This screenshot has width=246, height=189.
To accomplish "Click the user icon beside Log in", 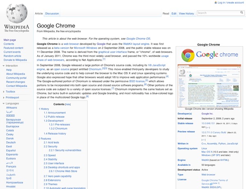I will pos(216,2).
